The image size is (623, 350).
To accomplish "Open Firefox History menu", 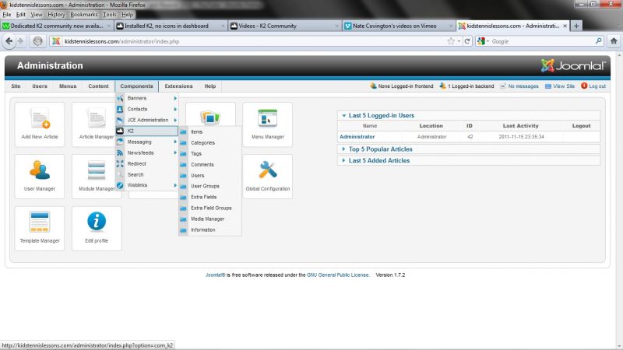I will coord(56,14).
